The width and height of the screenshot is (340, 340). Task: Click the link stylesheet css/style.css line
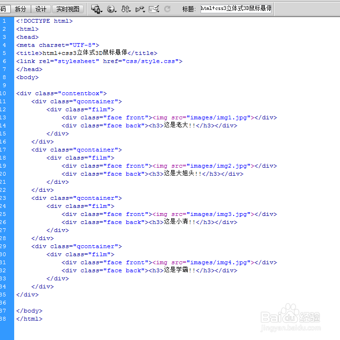coord(99,61)
